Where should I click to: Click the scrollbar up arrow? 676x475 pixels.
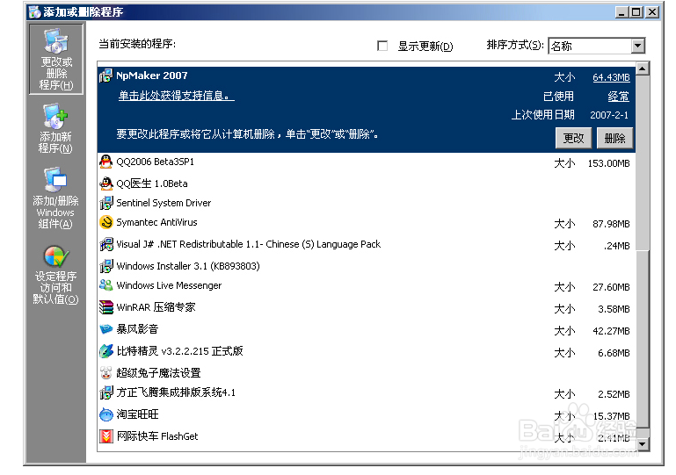[643, 68]
